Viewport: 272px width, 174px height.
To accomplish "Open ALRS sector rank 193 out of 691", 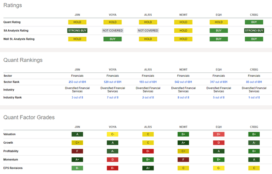I will (x=148, y=82).
